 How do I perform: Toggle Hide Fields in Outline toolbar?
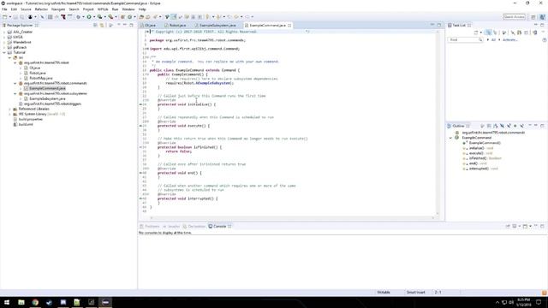click(x=502, y=126)
